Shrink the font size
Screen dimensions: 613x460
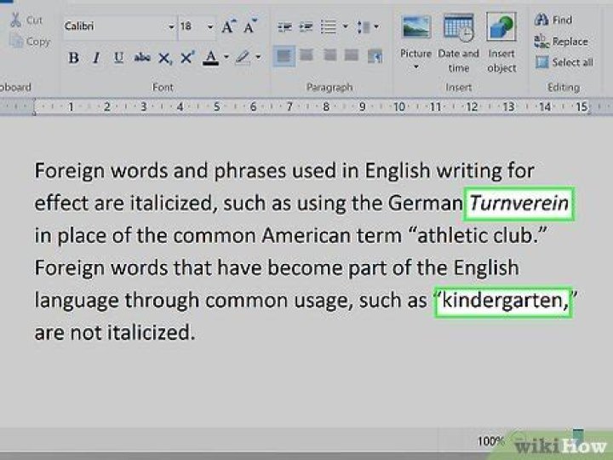(x=250, y=26)
